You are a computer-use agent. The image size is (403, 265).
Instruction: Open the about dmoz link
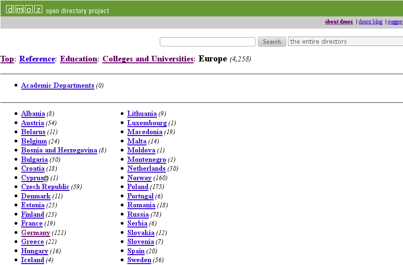pos(339,22)
